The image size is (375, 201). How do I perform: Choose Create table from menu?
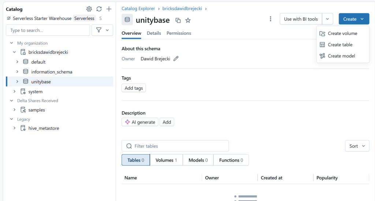(340, 45)
